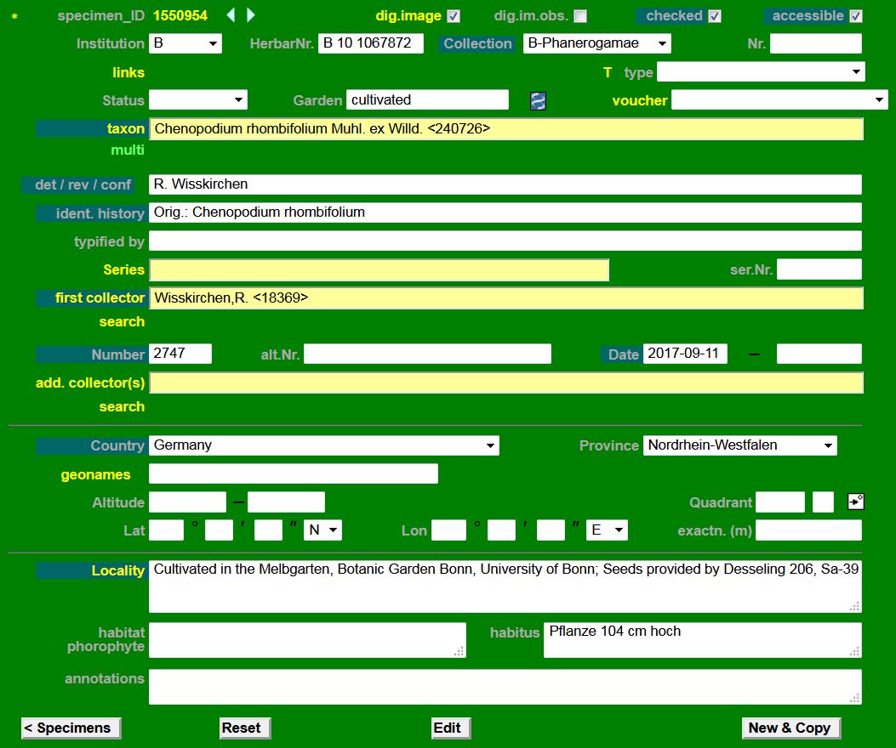The image size is (896, 748).
Task: Click the Reset button
Action: point(244,728)
